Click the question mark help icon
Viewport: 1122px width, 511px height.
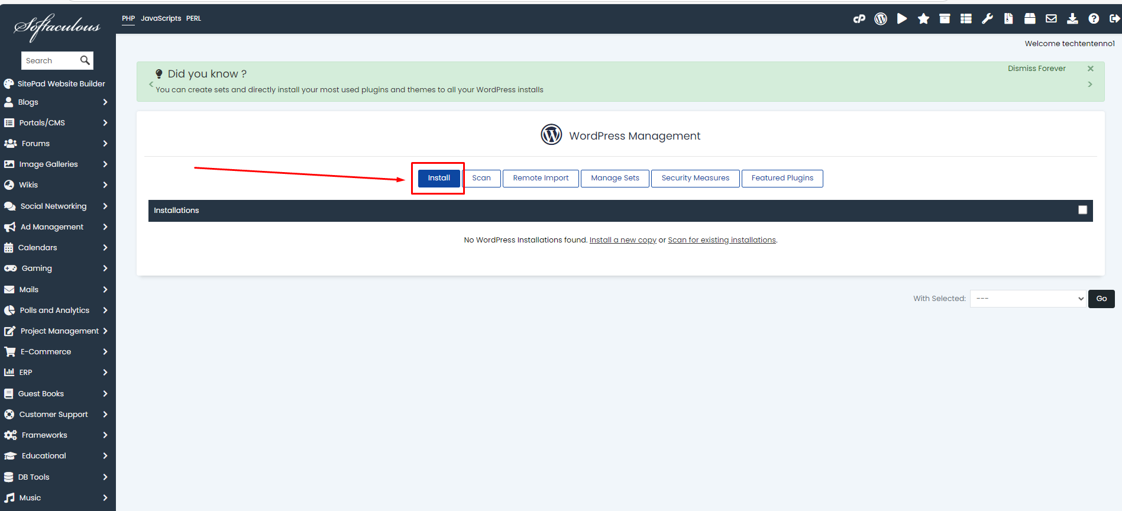(1094, 19)
